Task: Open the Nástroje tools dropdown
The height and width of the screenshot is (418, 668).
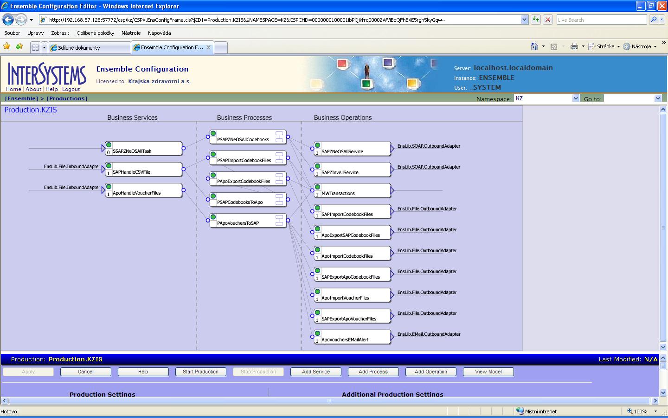Action: pyautogui.click(x=641, y=46)
